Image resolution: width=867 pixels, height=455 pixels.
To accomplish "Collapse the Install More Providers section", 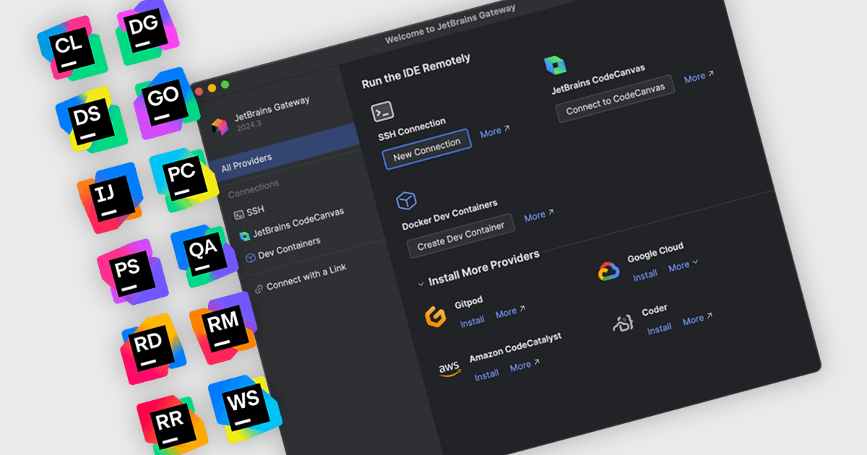I will tap(421, 282).
